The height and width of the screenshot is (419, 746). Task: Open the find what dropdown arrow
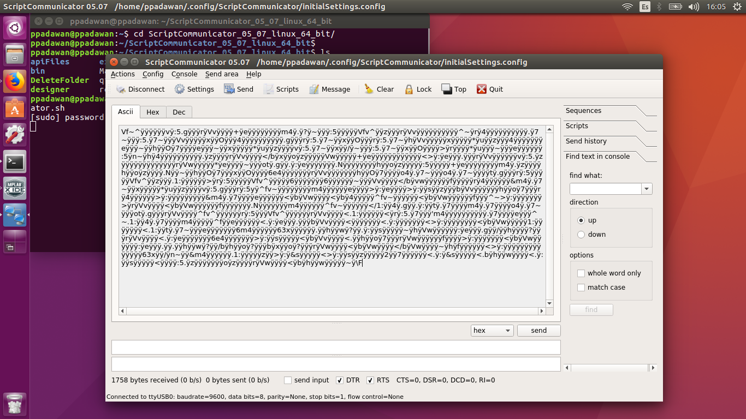(x=647, y=189)
